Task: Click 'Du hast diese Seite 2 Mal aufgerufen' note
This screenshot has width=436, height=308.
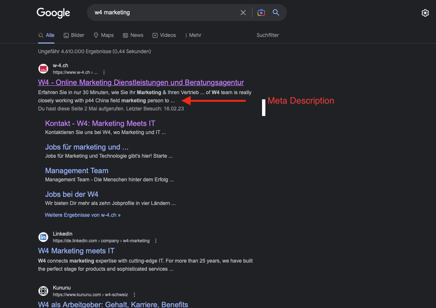Action: click(x=111, y=109)
